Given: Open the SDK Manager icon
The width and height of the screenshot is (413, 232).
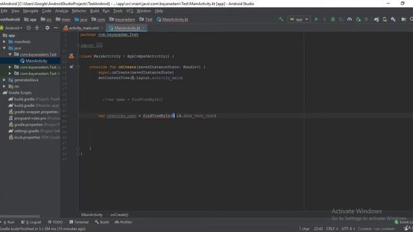Looking at the screenshot, I should tap(393, 19).
